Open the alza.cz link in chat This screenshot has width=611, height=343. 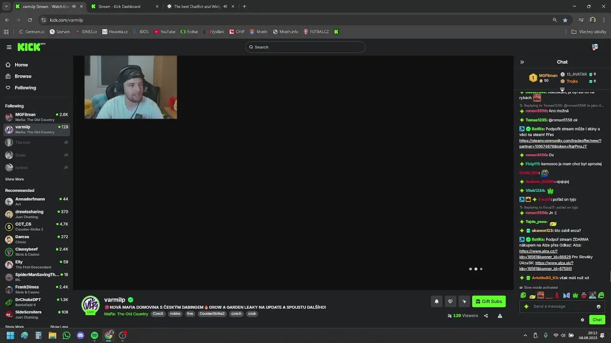pos(545,254)
